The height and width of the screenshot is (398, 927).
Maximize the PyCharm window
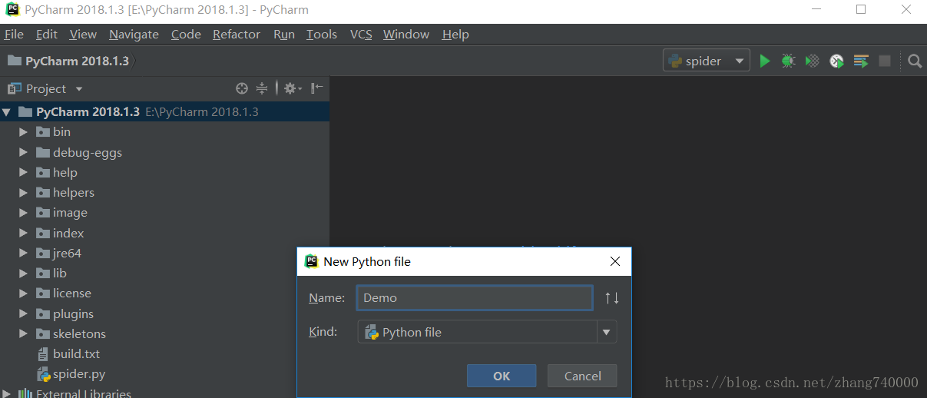[861, 10]
